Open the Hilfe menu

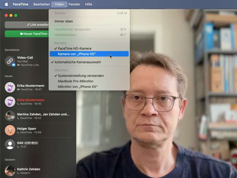(88, 4)
